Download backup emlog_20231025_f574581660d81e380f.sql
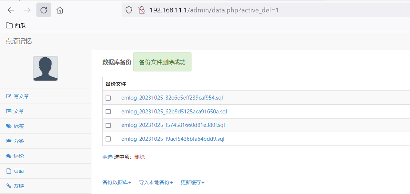Viewport: 410px width, 194px height. (173, 125)
